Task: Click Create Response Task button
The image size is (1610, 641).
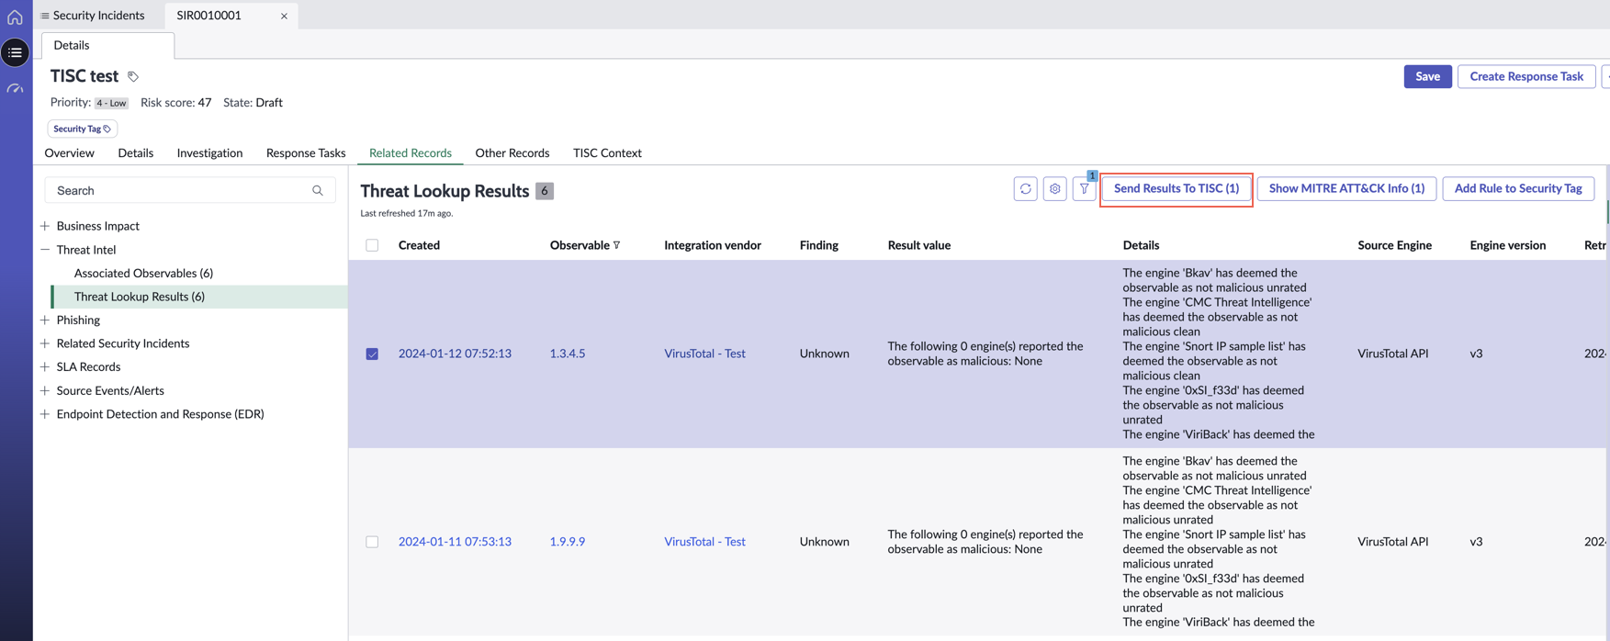Action: tap(1526, 76)
